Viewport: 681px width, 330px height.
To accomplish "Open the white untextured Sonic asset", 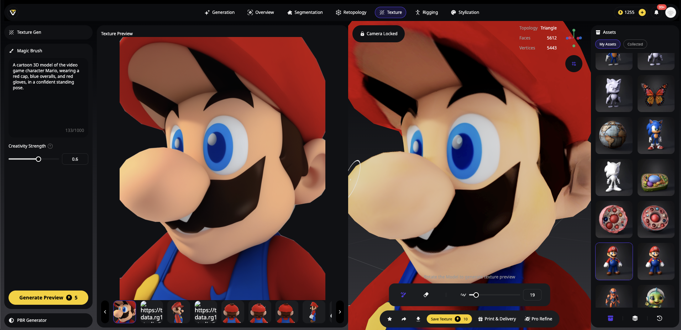I will click(614, 177).
